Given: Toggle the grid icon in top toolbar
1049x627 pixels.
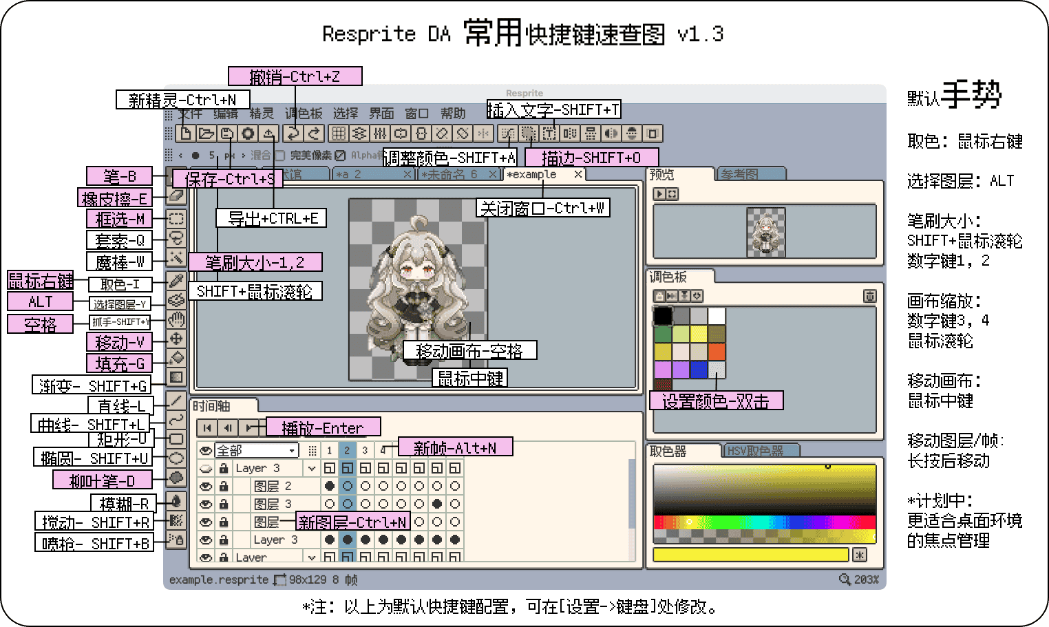Looking at the screenshot, I should (338, 134).
